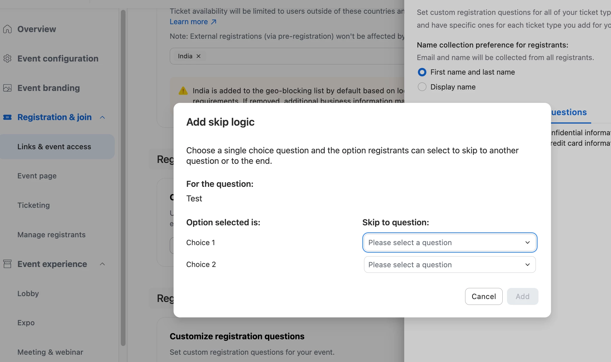Click the sidebar vertical scrollbar

click(x=123, y=178)
